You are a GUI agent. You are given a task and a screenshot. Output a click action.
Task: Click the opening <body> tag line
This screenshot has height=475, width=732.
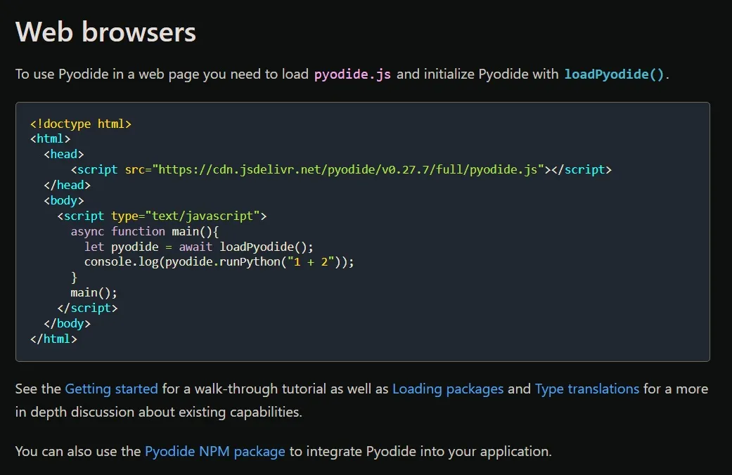64,200
